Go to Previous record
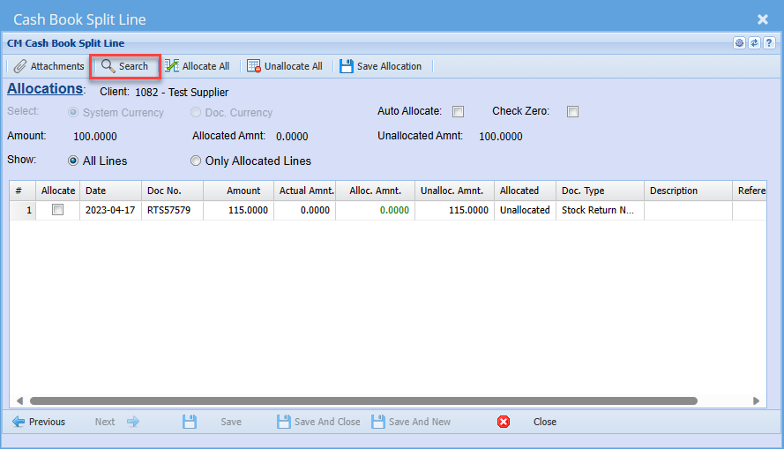This screenshot has height=449, width=784. click(39, 422)
